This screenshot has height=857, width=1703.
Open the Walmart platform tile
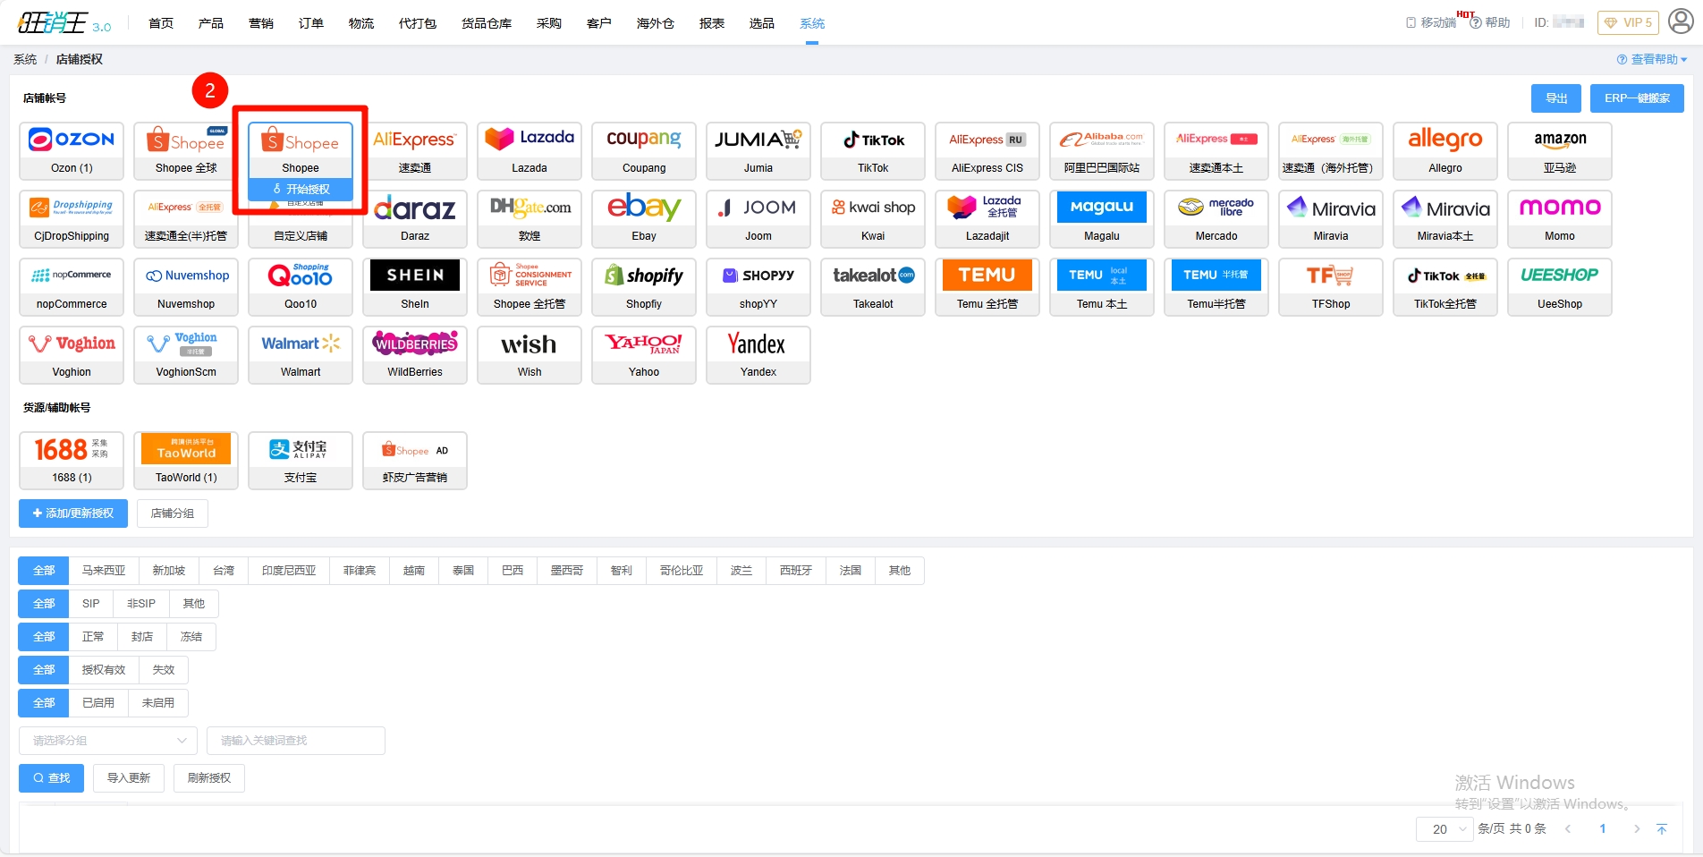click(301, 354)
